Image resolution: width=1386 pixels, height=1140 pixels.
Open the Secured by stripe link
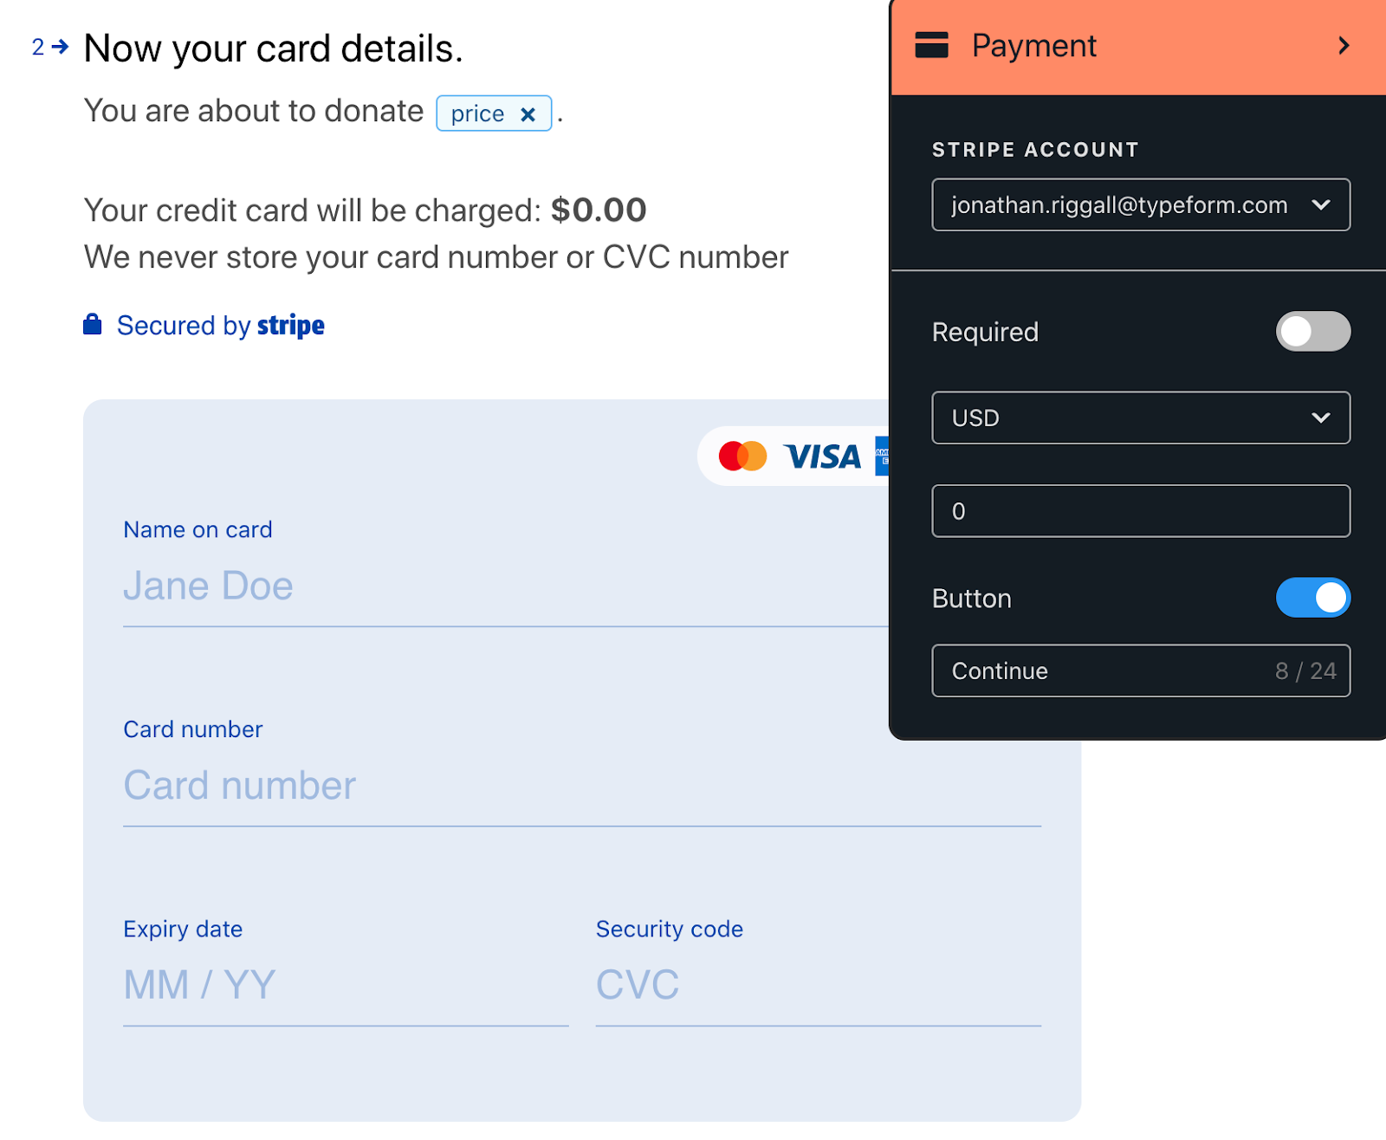(220, 326)
